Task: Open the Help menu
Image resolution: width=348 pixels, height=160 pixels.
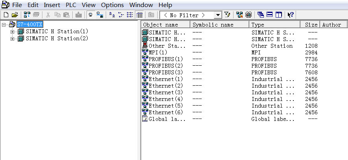Action: tap(165, 5)
